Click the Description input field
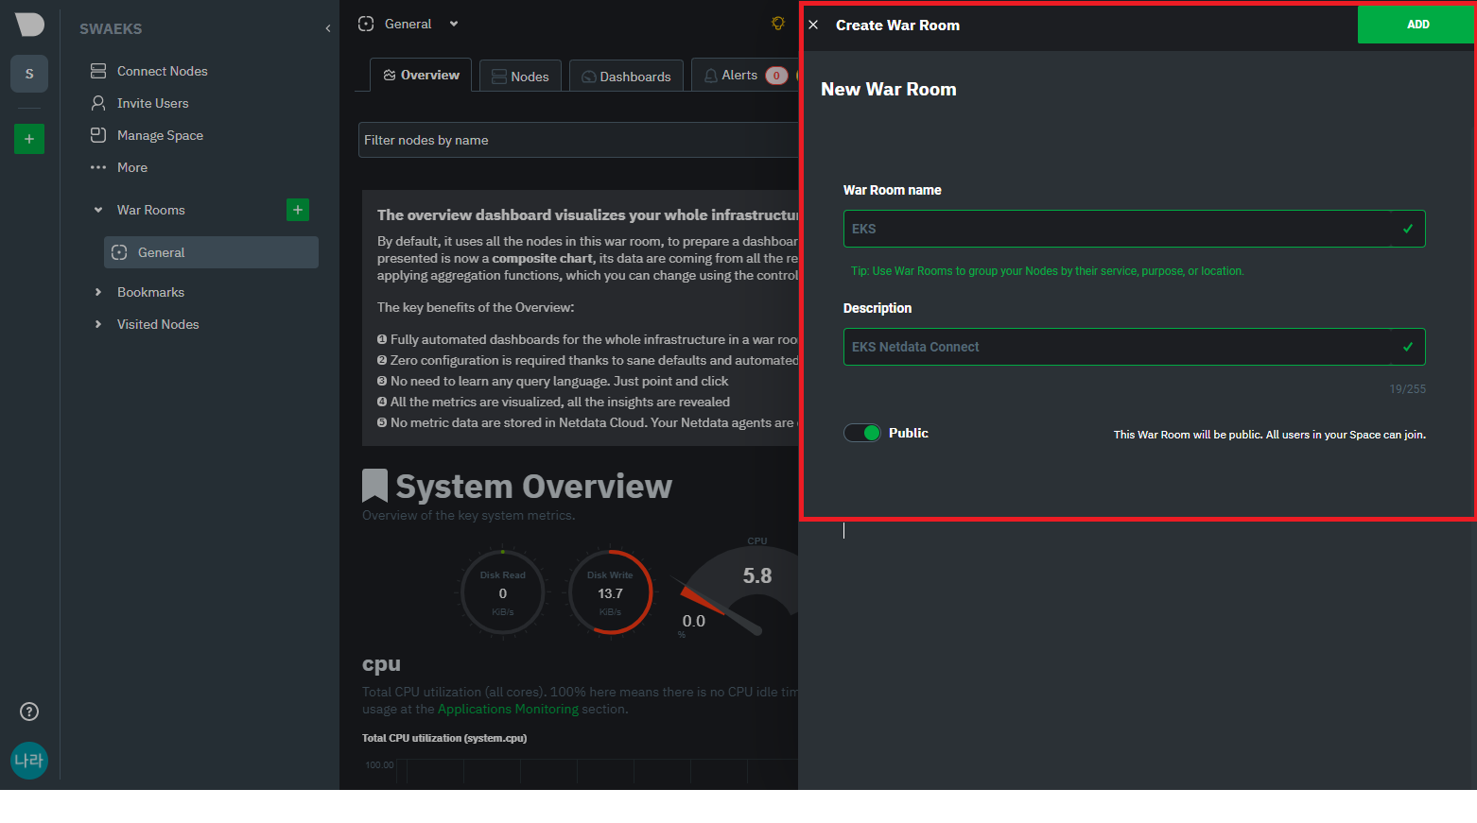This screenshot has width=1477, height=823. pyautogui.click(x=1134, y=347)
